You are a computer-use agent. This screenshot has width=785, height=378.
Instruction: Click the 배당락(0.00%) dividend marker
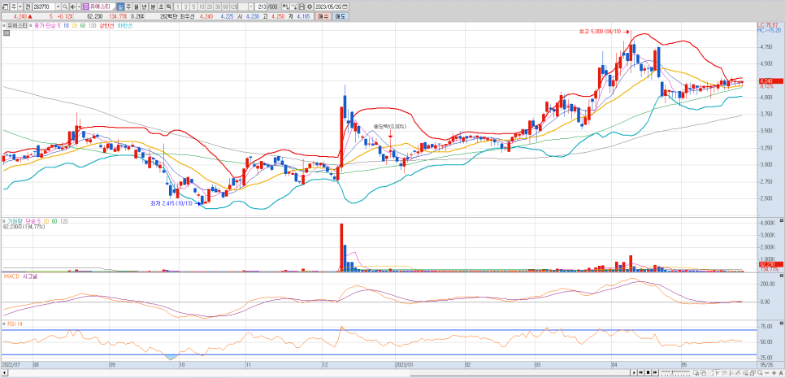click(x=391, y=127)
